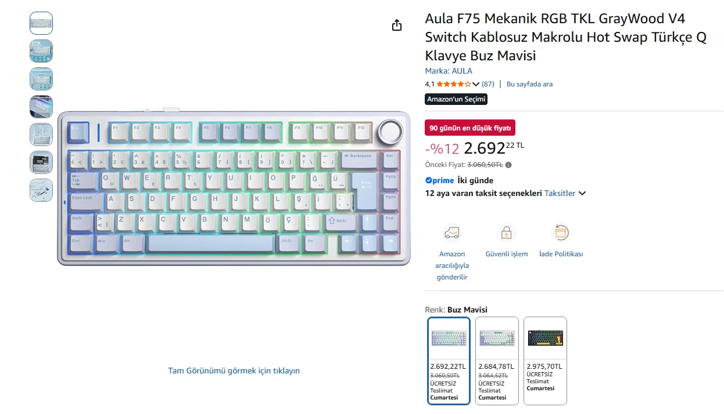Image resolution: width=724 pixels, height=414 pixels.
Task: Click the prime checkmark logo
Action: point(439,180)
